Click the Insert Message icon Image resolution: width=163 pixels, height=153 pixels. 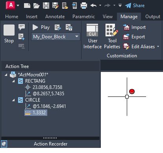pyautogui.click(x=22, y=27)
